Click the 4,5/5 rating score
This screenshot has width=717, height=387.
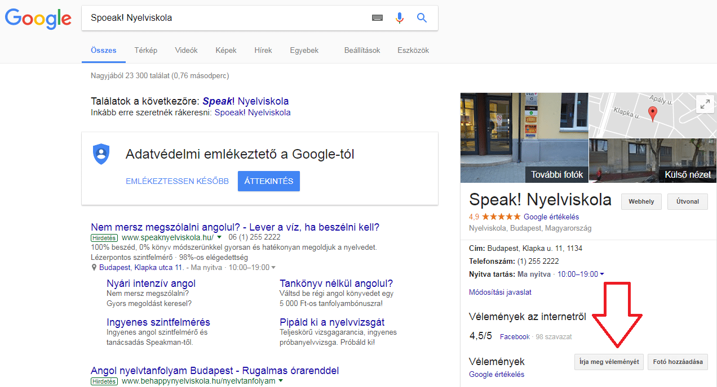pos(481,336)
